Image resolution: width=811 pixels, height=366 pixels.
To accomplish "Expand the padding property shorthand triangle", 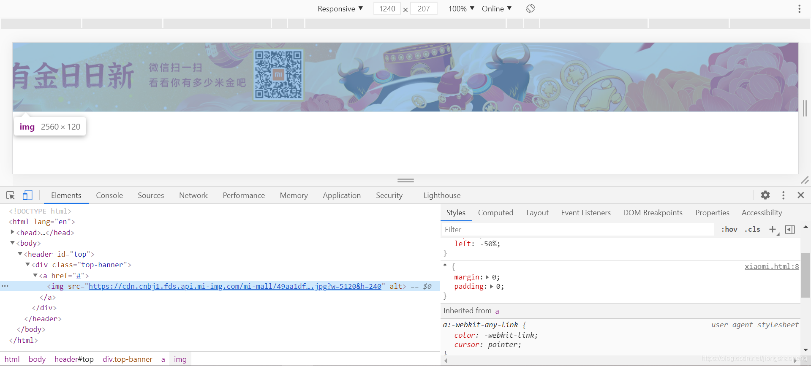I will point(491,287).
